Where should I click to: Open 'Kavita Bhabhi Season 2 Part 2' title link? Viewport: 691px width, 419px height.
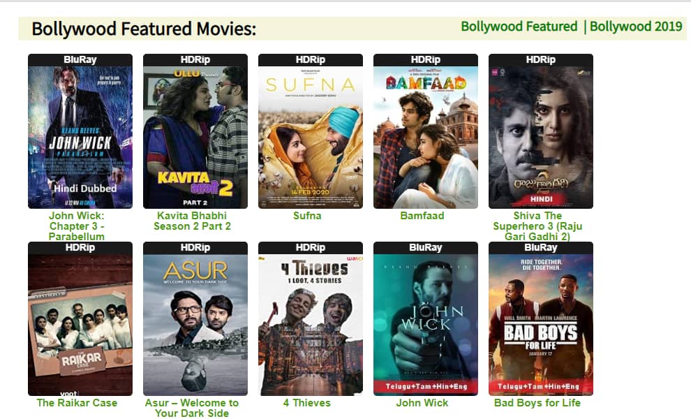tap(192, 221)
